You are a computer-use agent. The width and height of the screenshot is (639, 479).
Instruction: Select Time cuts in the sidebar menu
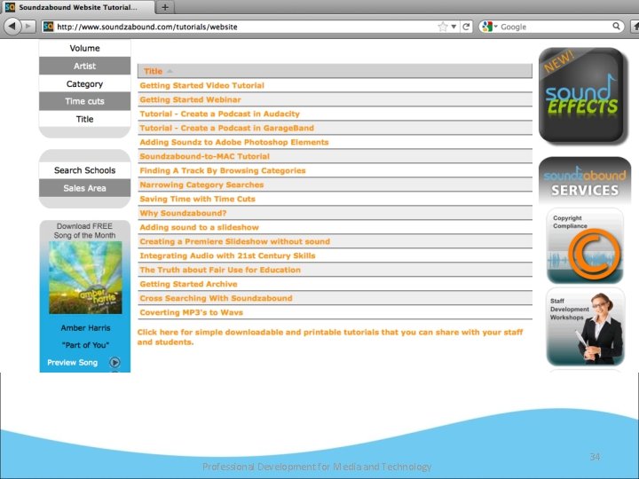point(85,101)
